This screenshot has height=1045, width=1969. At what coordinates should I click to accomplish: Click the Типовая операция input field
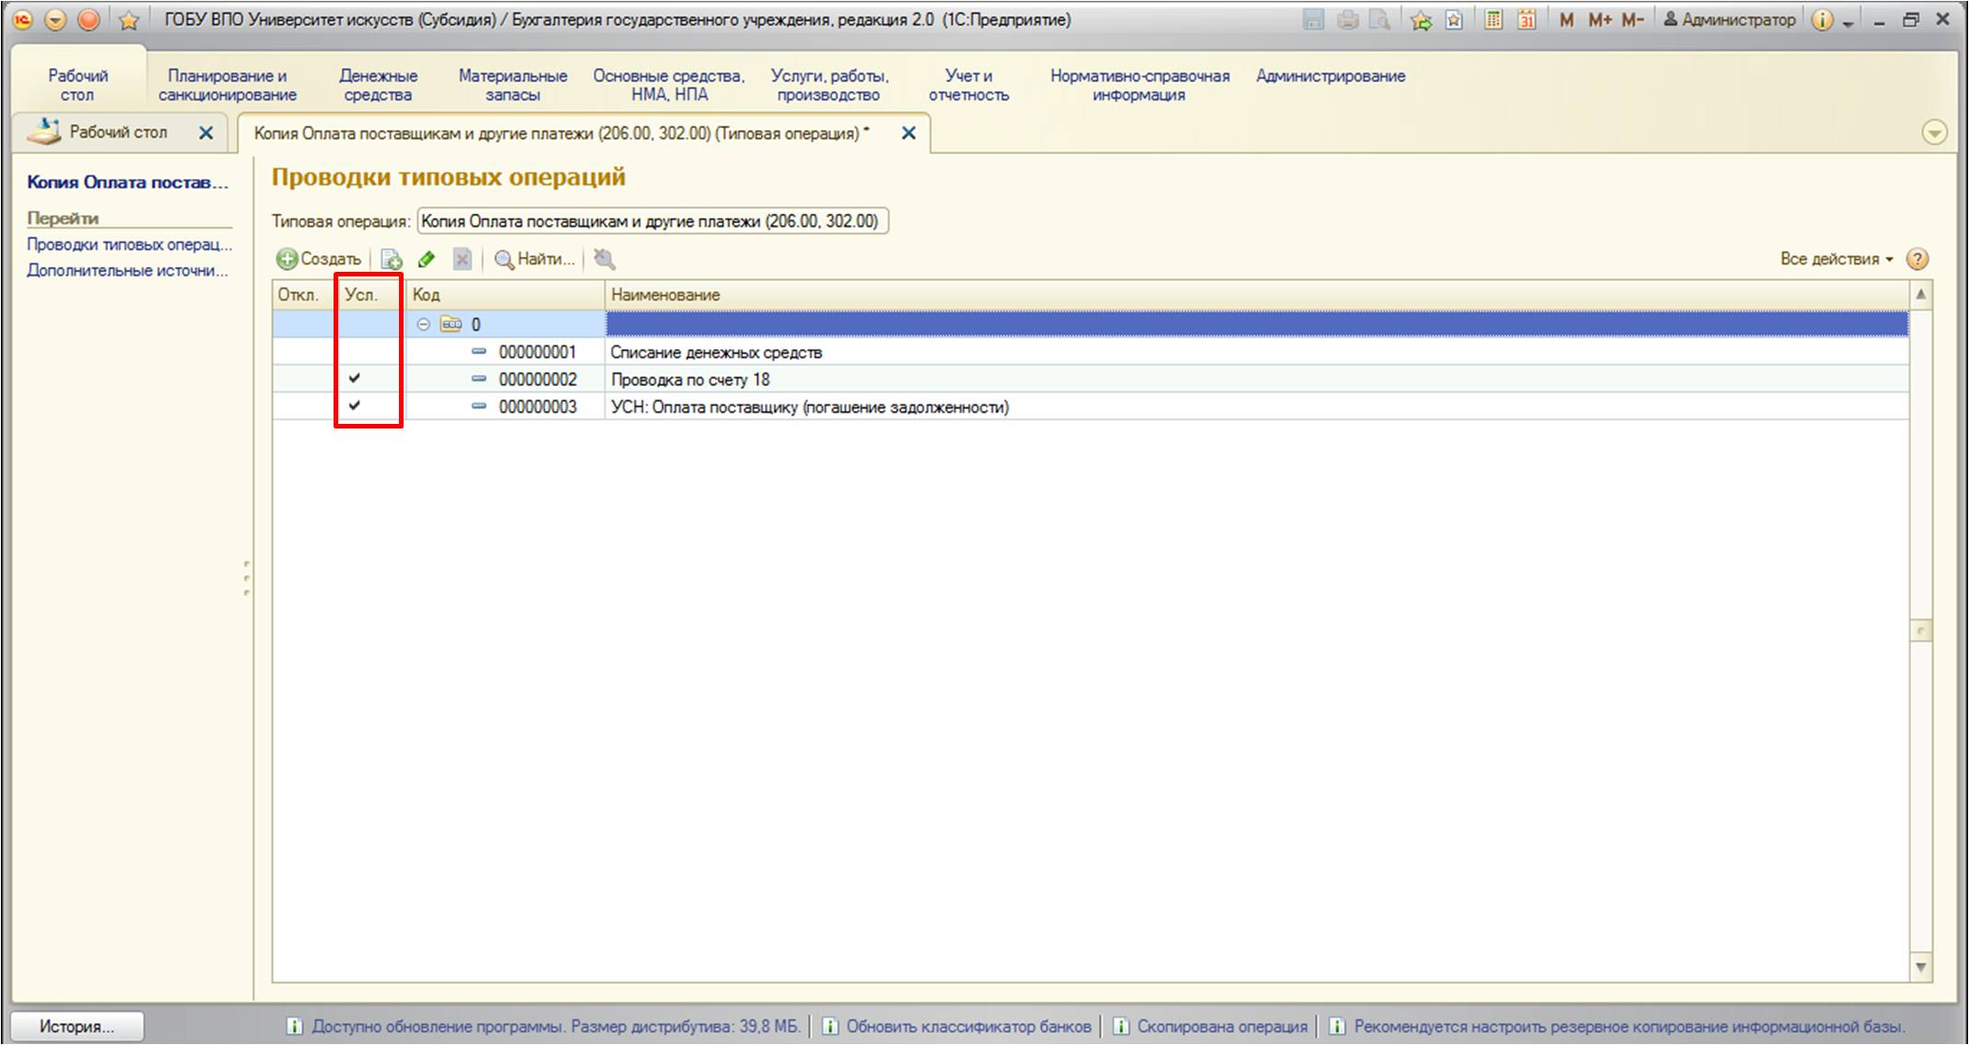(x=652, y=221)
